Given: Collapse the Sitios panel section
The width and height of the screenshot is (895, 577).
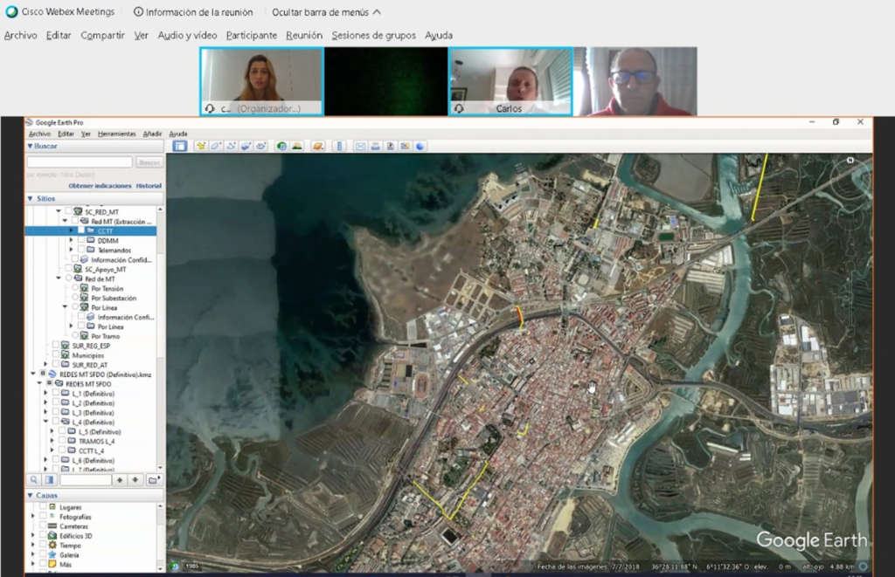Looking at the screenshot, I should pos(31,198).
